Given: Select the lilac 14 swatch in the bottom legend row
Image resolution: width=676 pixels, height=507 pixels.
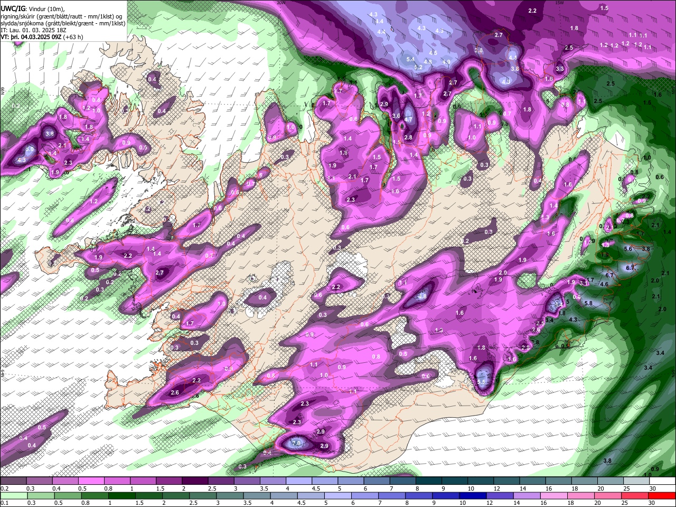Looking at the screenshot, I should click(526, 495).
